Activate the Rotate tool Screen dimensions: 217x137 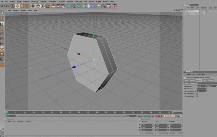[x=27, y=6]
